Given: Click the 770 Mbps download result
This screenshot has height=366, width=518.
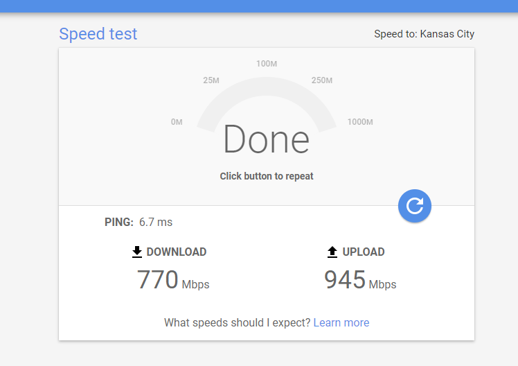Looking at the screenshot, I should (x=172, y=280).
